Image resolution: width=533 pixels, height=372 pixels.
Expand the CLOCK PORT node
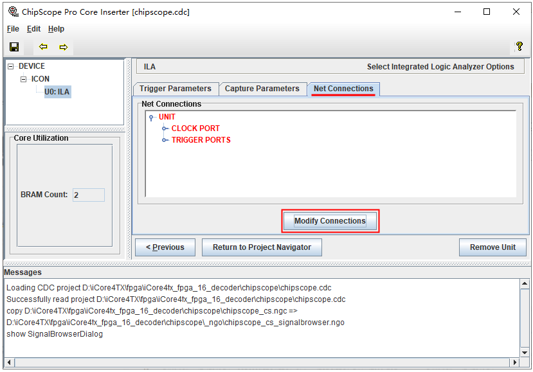165,128
